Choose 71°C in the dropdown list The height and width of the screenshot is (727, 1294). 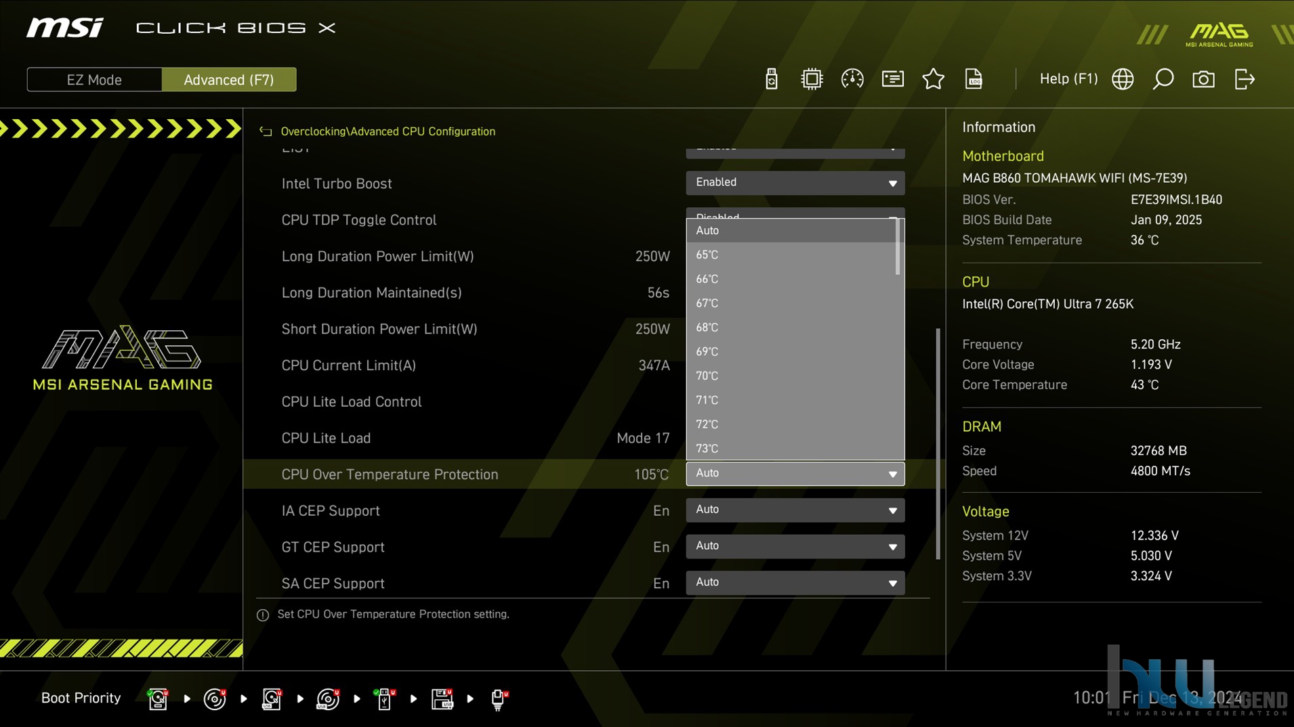(x=791, y=400)
